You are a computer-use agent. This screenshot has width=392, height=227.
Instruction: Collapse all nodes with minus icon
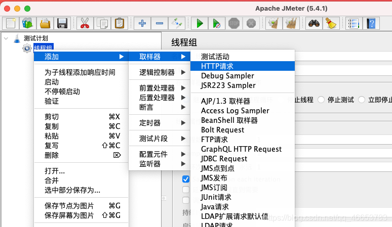[160, 23]
